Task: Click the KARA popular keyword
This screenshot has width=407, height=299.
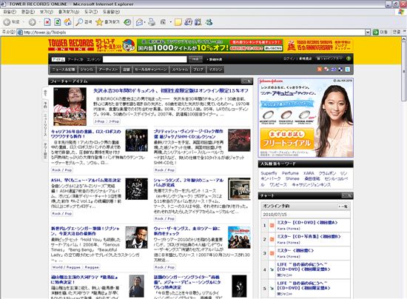Action: [x=309, y=173]
